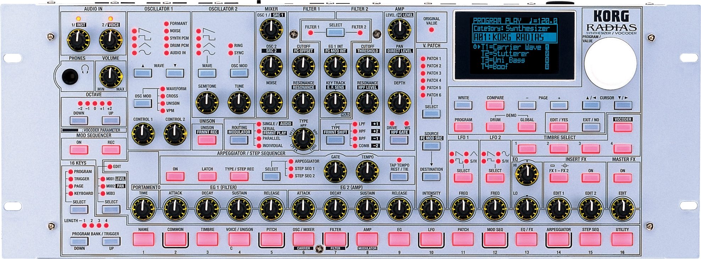This screenshot has width=701, height=259.
Task: Turn the Oscillator 2 SEMITONE knob
Action: tap(207, 102)
